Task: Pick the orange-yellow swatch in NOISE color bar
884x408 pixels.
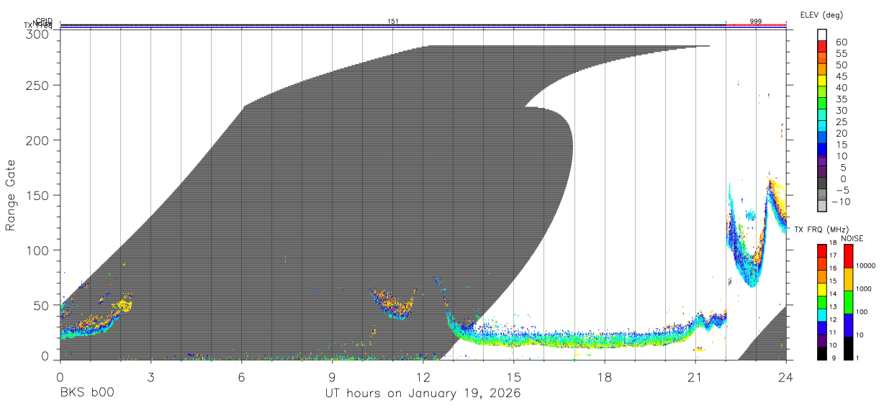Action: click(847, 279)
